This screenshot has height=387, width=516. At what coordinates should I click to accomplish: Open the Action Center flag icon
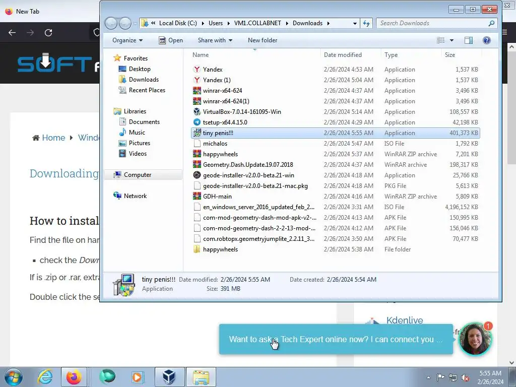click(440, 377)
